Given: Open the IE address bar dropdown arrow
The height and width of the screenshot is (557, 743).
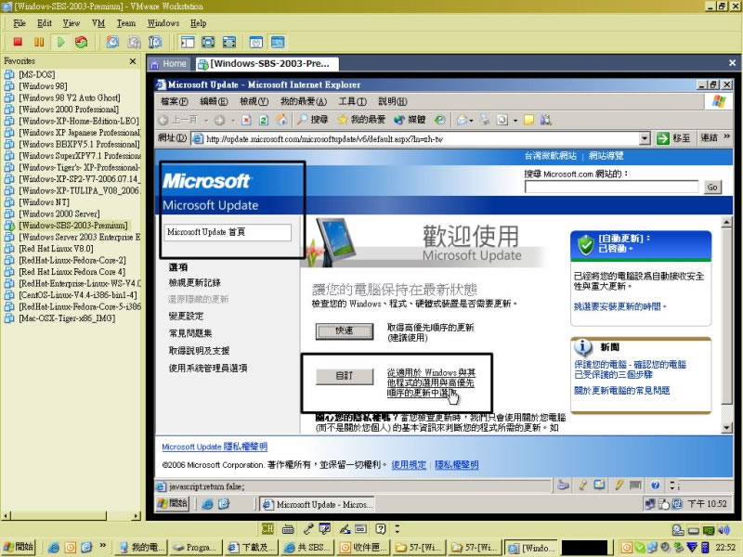Looking at the screenshot, I should [x=645, y=138].
